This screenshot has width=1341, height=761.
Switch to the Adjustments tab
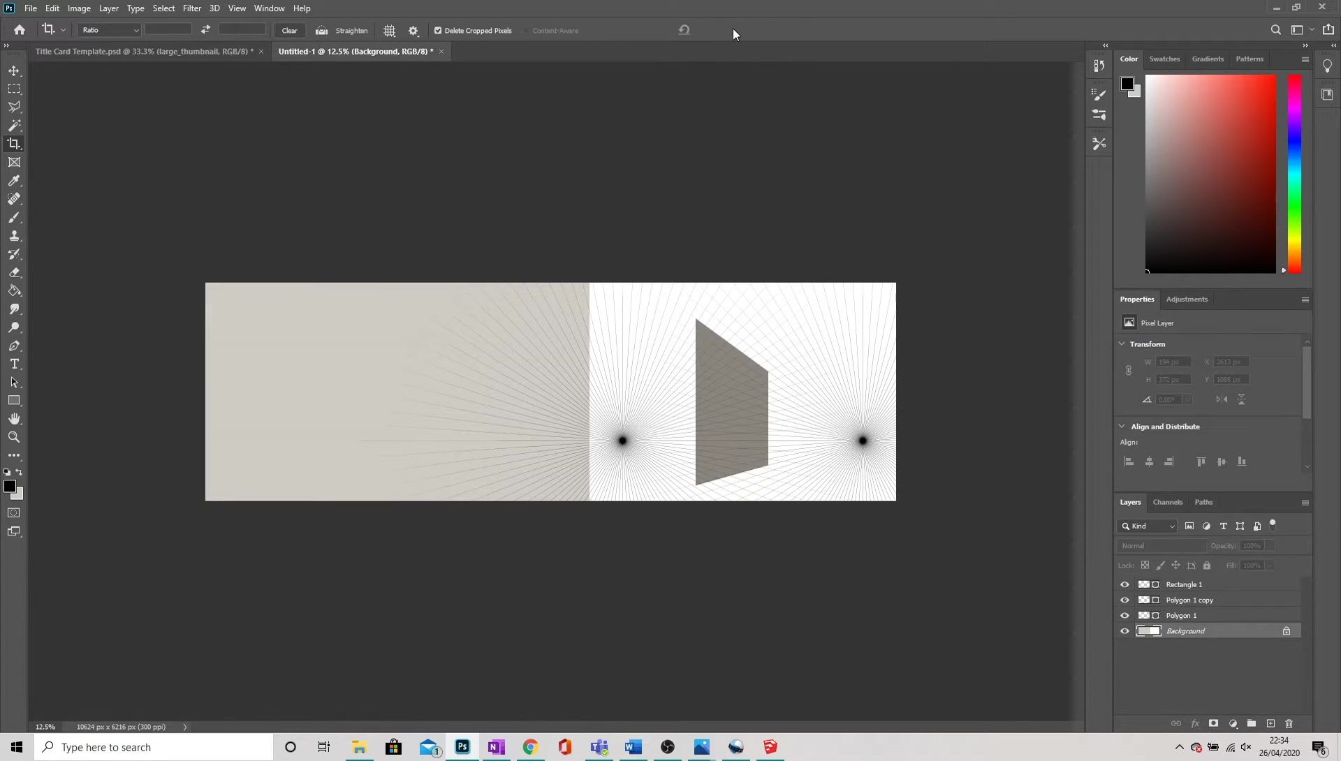(1187, 300)
